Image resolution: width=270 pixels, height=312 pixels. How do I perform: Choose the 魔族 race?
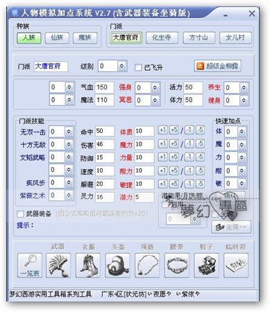(x=85, y=38)
